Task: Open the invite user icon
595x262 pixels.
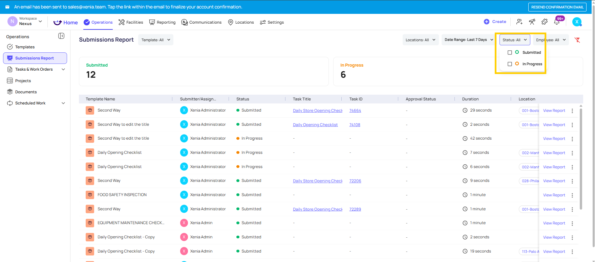Action: pyautogui.click(x=519, y=22)
